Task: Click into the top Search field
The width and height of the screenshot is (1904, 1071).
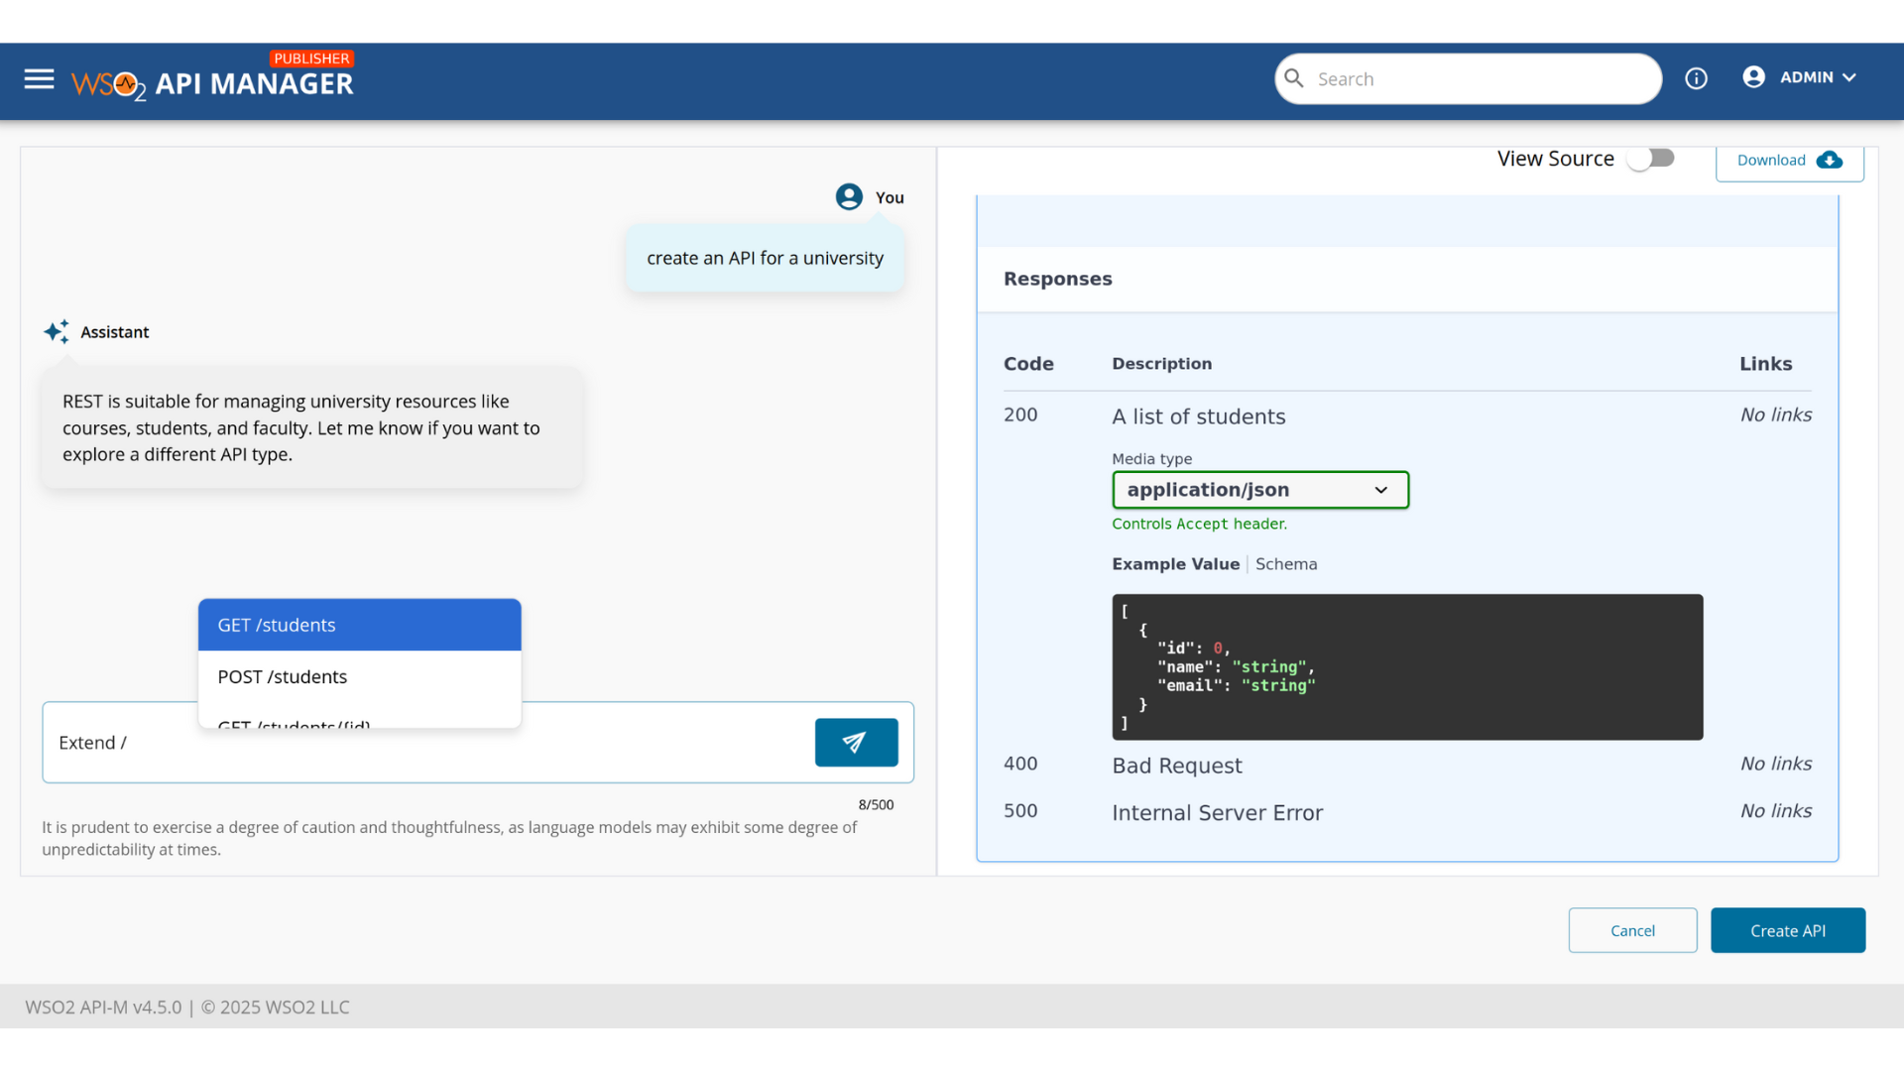Action: pos(1478,79)
